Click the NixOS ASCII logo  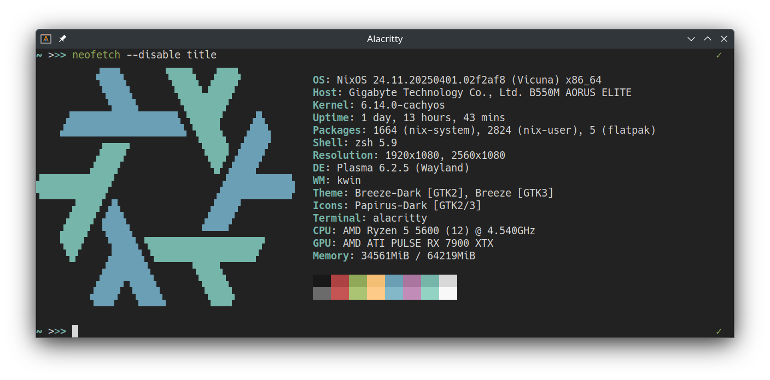coord(166,187)
